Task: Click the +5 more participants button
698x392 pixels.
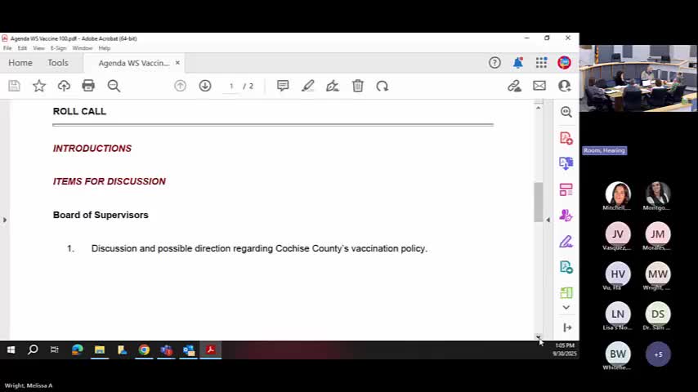Action: 658,354
